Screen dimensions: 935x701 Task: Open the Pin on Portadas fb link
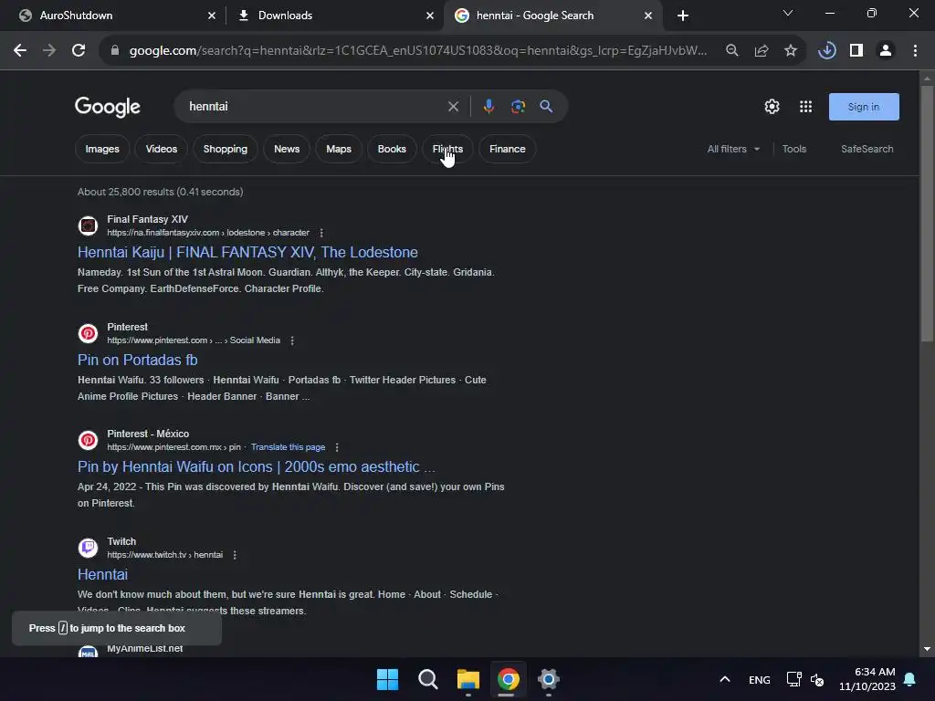click(137, 360)
